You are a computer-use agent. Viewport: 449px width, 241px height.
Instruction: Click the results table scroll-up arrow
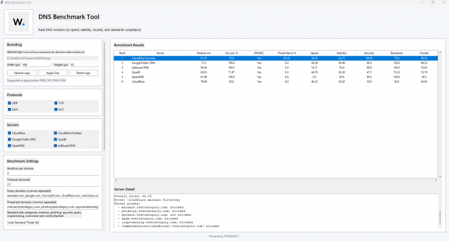pos(440,52)
